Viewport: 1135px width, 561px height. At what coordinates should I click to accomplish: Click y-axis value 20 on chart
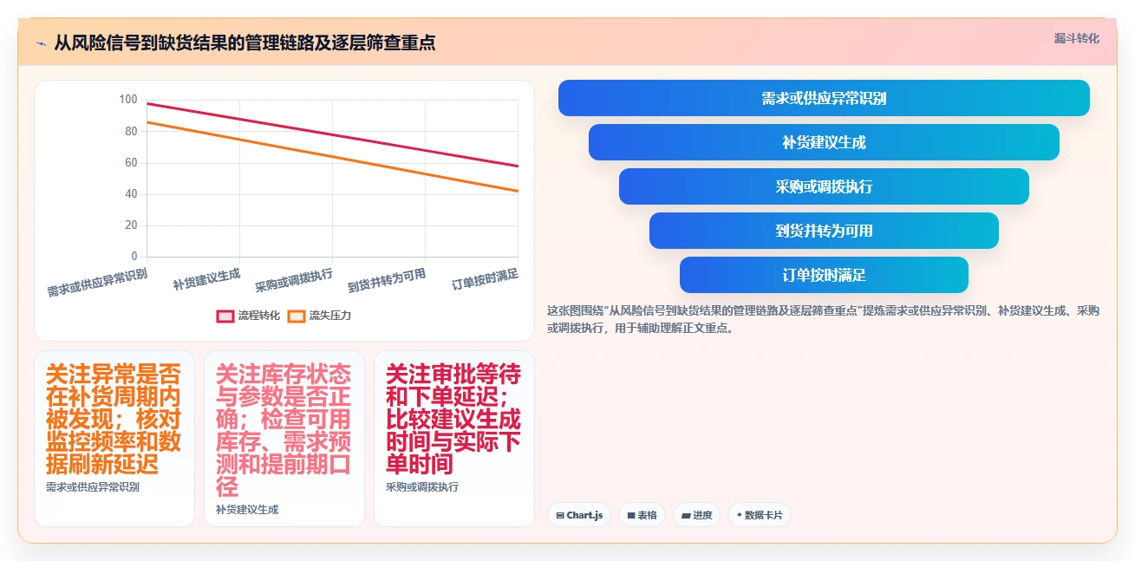[131, 225]
